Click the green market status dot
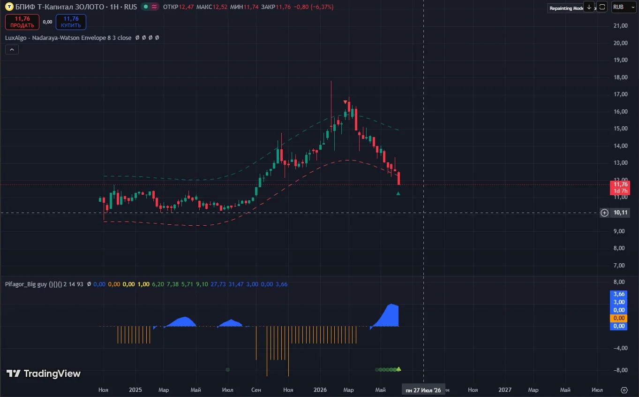 (146, 7)
